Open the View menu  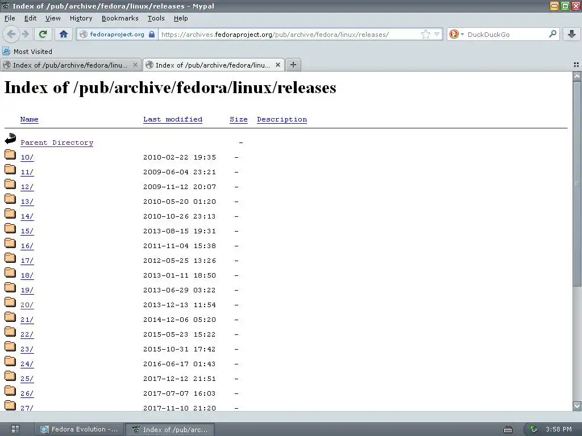click(x=53, y=18)
